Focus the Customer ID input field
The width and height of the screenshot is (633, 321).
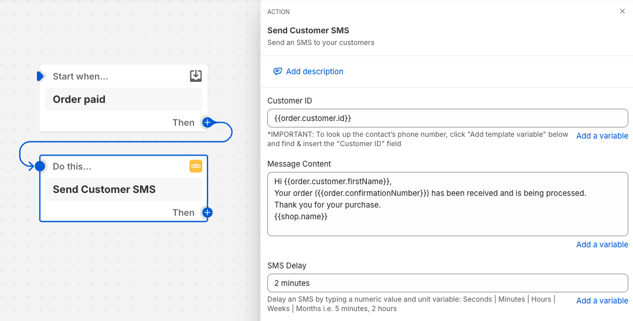448,118
